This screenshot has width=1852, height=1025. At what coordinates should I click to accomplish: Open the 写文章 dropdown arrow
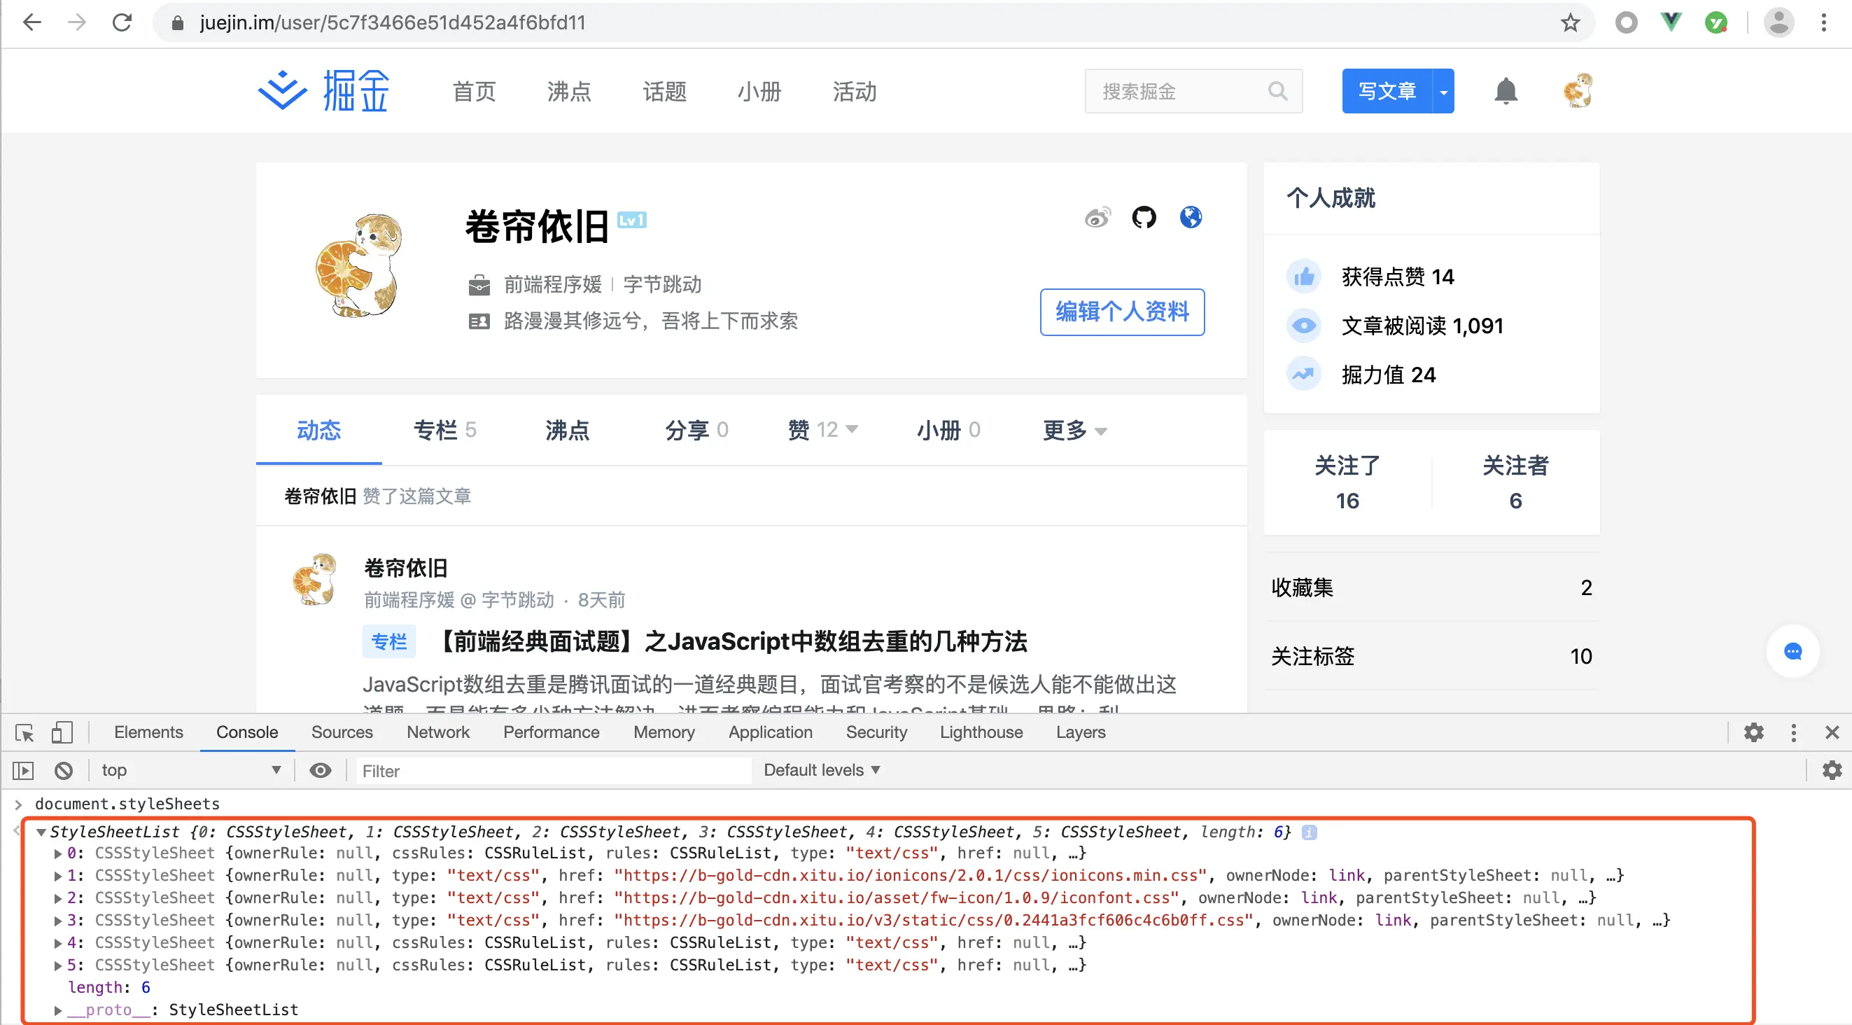pos(1443,91)
